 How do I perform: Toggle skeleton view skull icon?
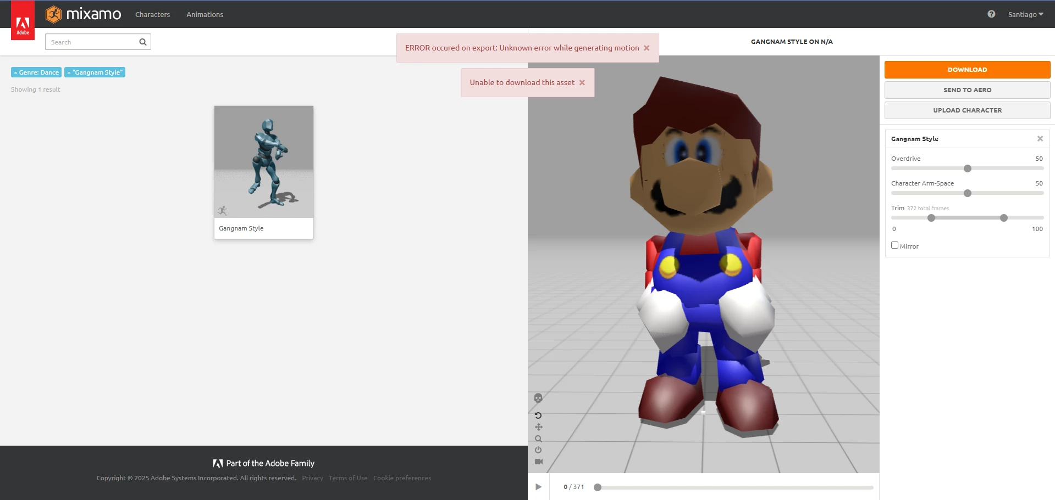point(538,398)
